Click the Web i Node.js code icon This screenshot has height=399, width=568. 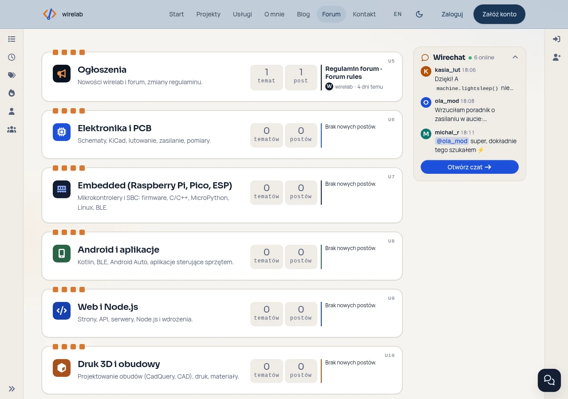point(62,311)
